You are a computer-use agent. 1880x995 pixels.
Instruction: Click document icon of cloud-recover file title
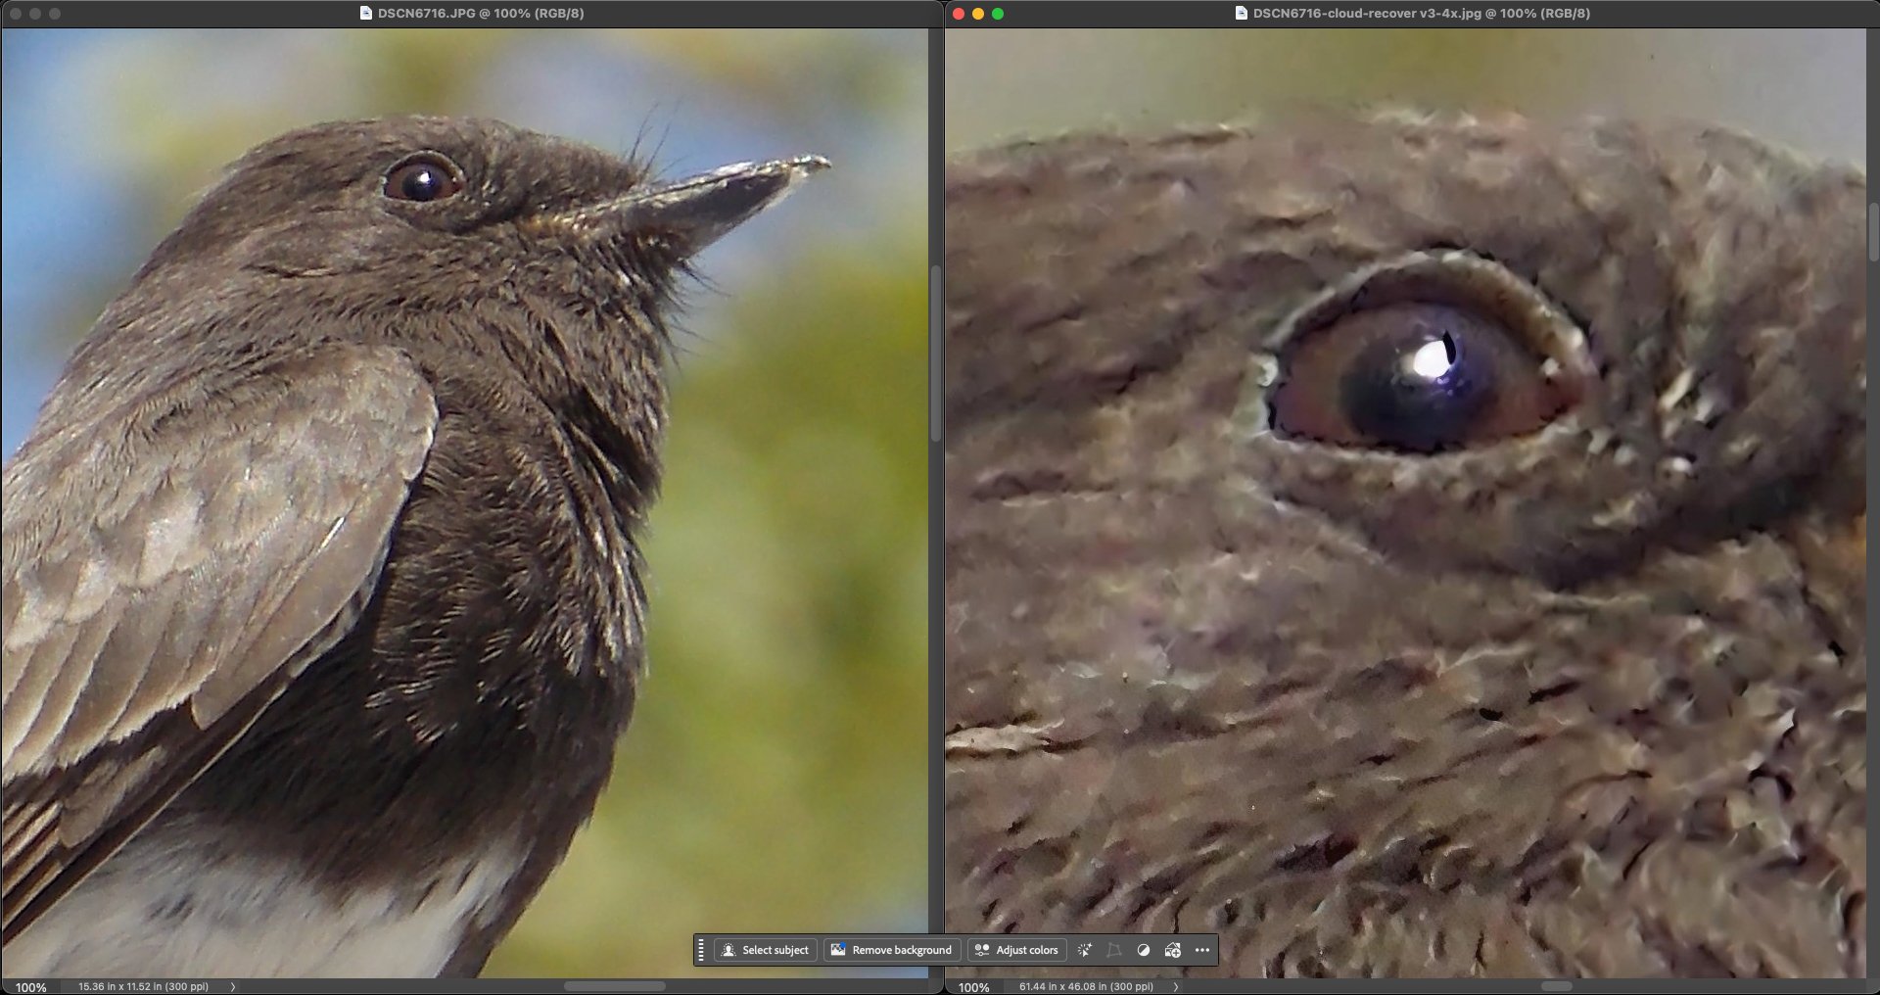coord(1241,14)
